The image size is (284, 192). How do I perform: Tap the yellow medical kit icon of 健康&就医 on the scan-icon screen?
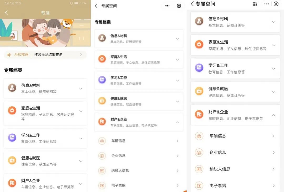click(199, 91)
